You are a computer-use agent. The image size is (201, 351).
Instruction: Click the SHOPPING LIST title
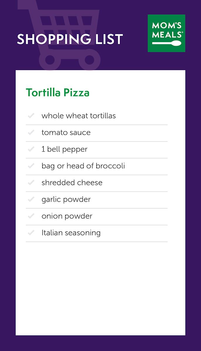coord(70,39)
